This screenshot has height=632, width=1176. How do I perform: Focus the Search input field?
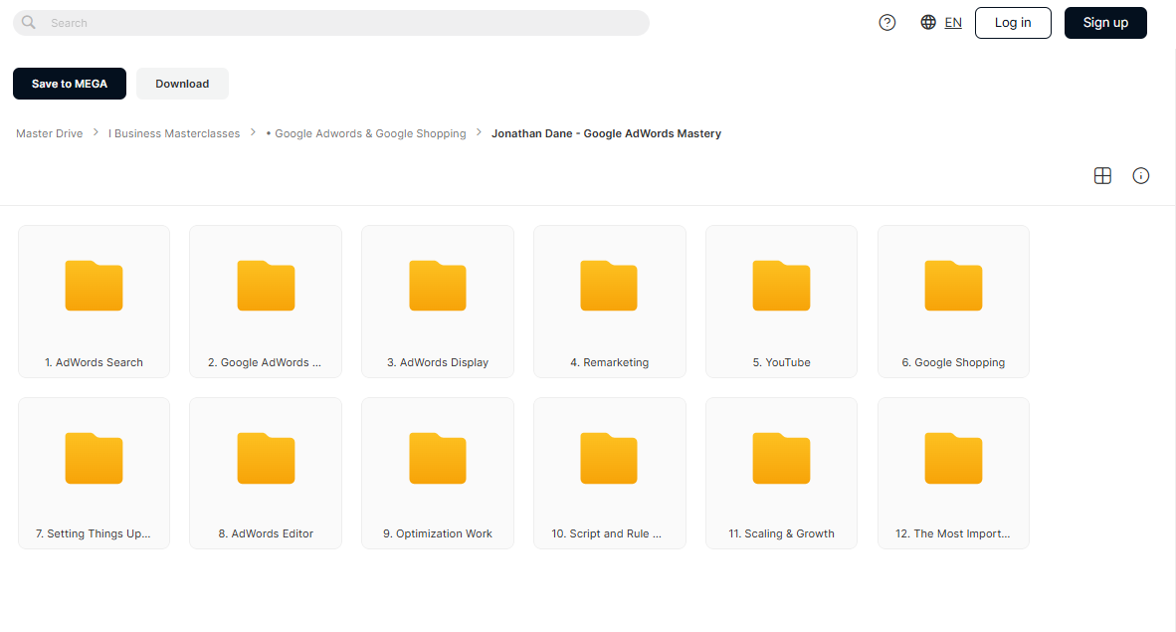click(x=330, y=23)
